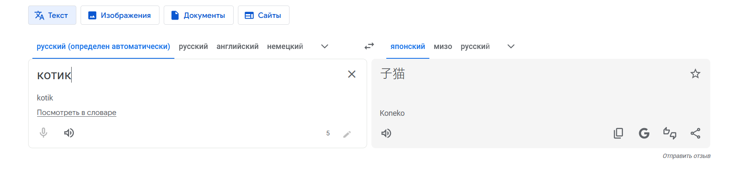The height and width of the screenshot is (175, 750).
Task: Expand the source language list chevron
Action: [324, 46]
